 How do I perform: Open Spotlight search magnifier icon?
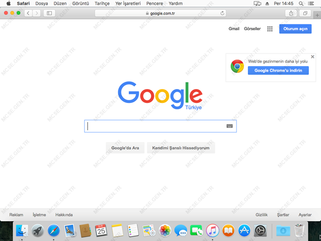(x=301, y=4)
